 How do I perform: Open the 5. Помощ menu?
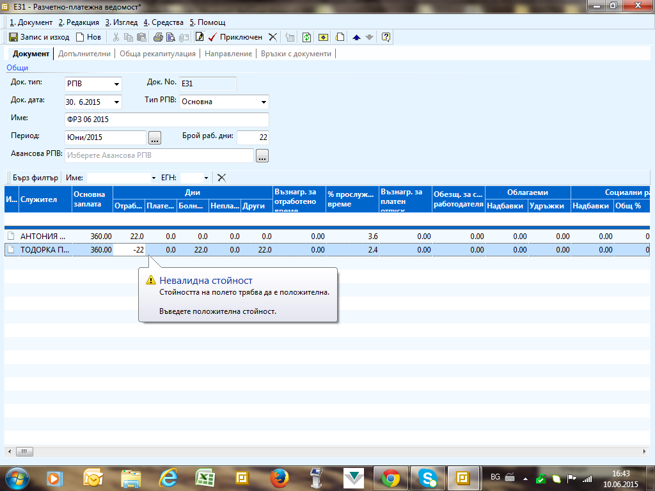208,22
